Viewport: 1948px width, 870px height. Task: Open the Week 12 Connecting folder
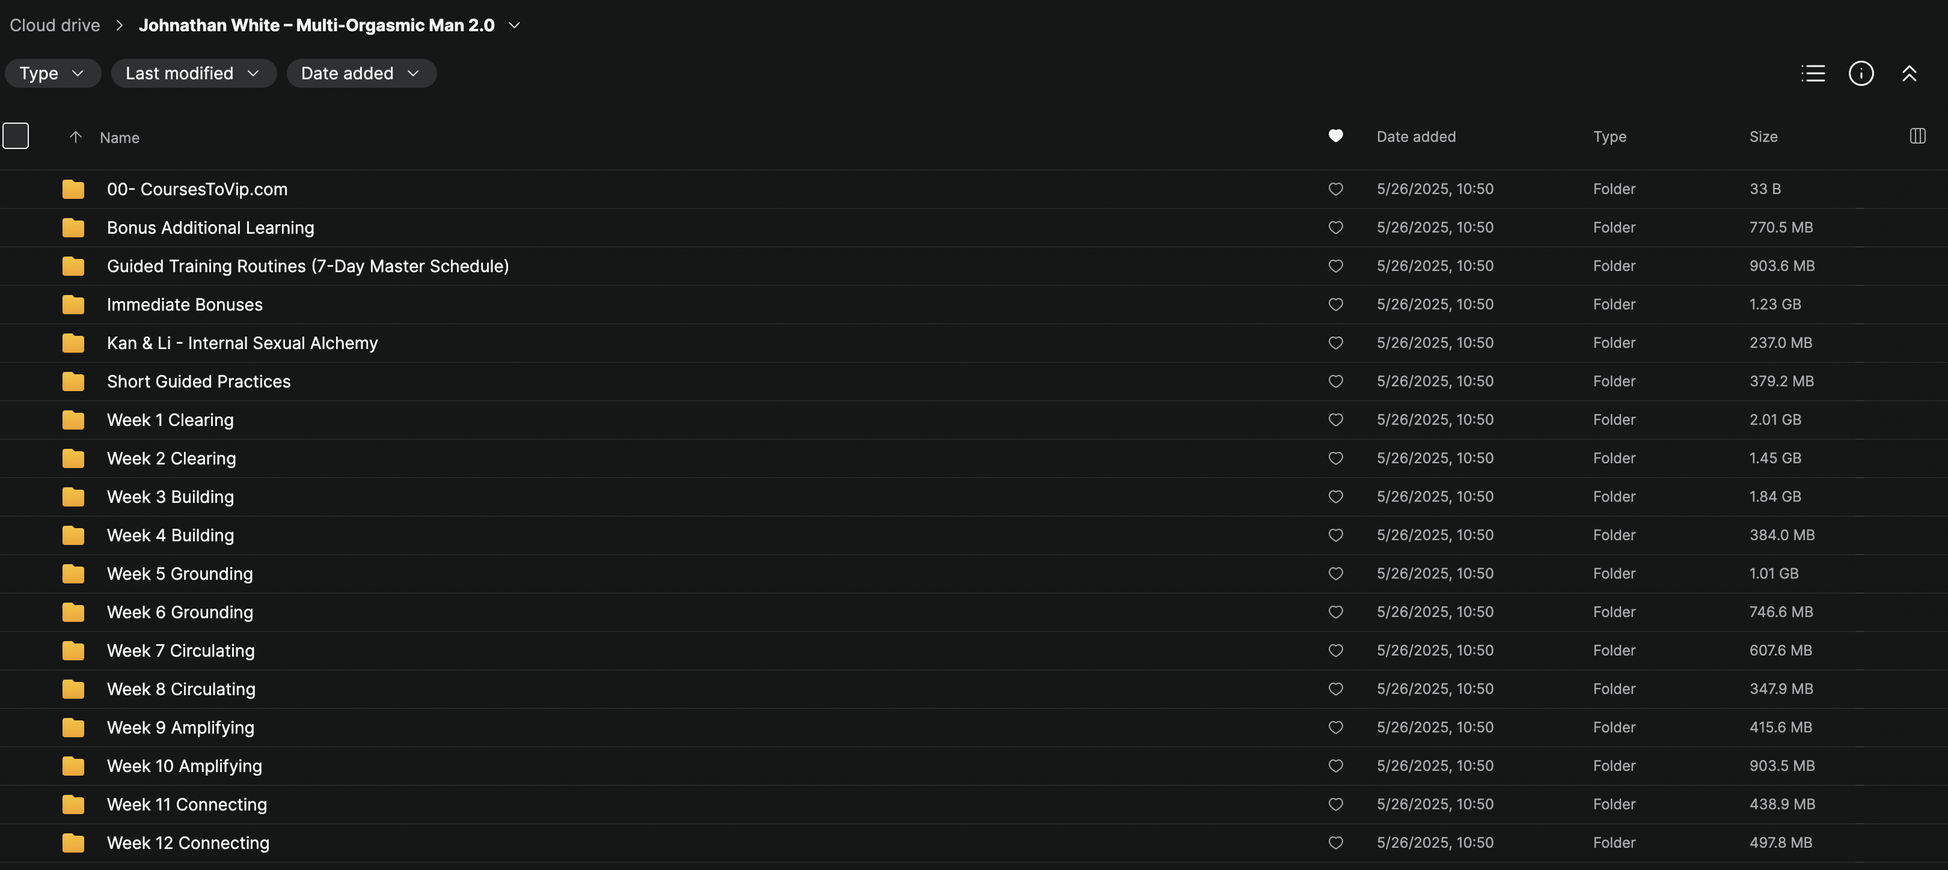point(188,843)
